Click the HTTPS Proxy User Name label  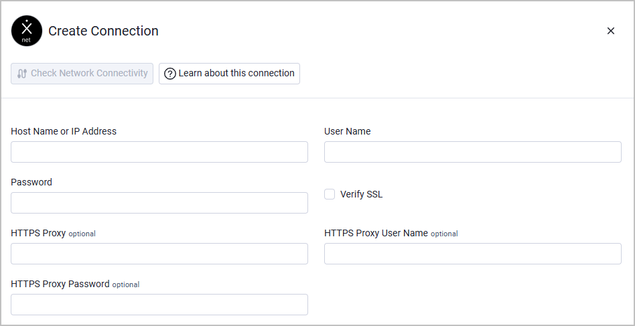pos(376,234)
